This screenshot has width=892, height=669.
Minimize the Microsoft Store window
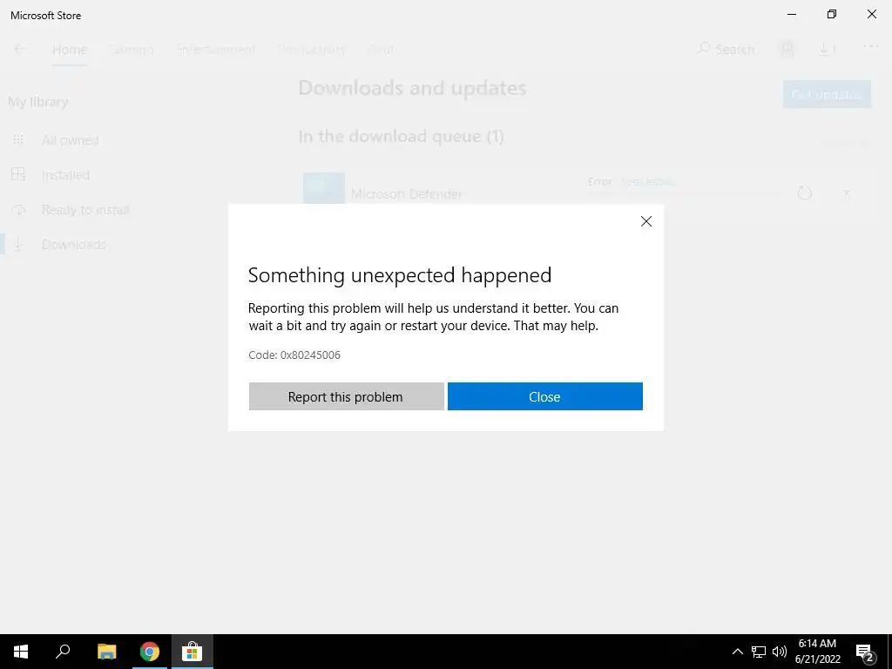792,14
